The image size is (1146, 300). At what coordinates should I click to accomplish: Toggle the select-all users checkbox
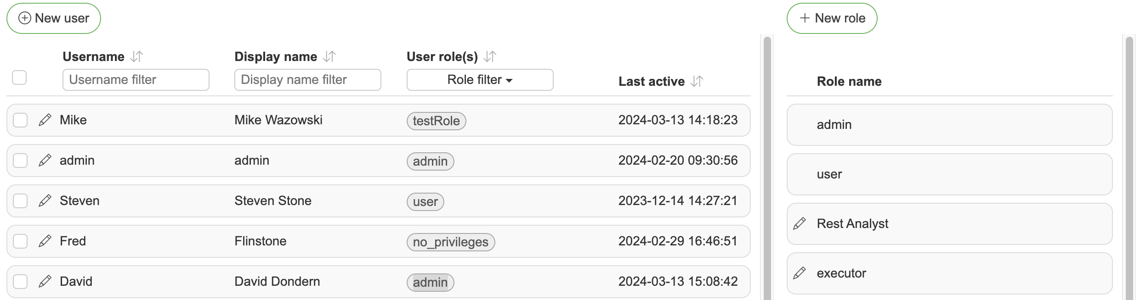19,78
